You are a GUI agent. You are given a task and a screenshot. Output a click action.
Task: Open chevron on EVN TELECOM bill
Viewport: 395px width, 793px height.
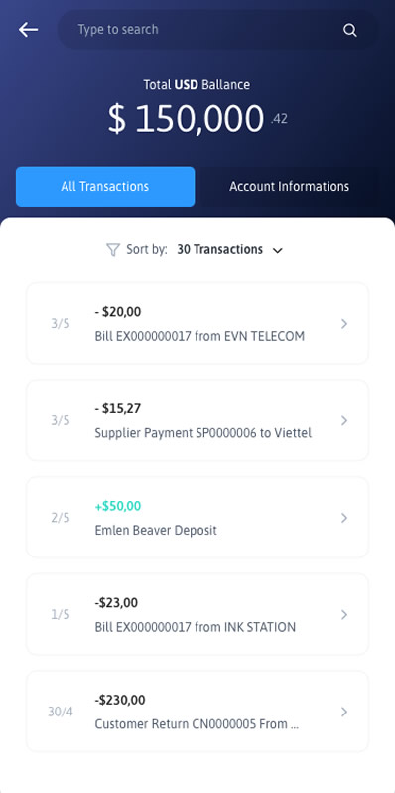(344, 324)
